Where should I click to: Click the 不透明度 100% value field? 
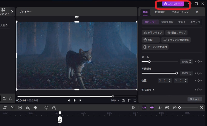point(185,73)
